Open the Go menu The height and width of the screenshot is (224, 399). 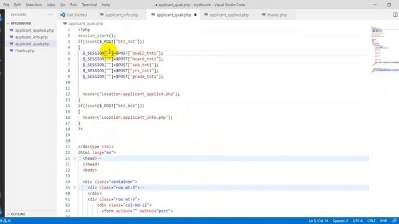coord(62,5)
